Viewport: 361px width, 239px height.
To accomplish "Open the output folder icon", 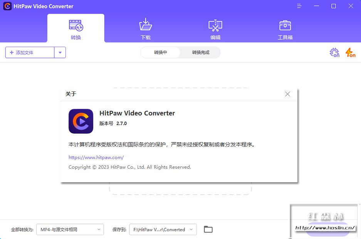I will pos(208,229).
